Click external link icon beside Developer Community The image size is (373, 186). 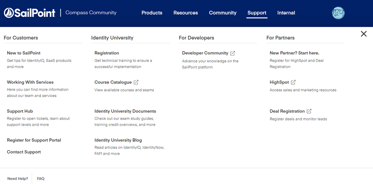[x=233, y=53]
